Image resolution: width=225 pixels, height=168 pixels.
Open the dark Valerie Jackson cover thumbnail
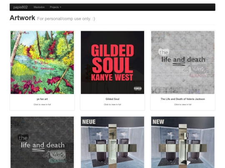pos(42,142)
